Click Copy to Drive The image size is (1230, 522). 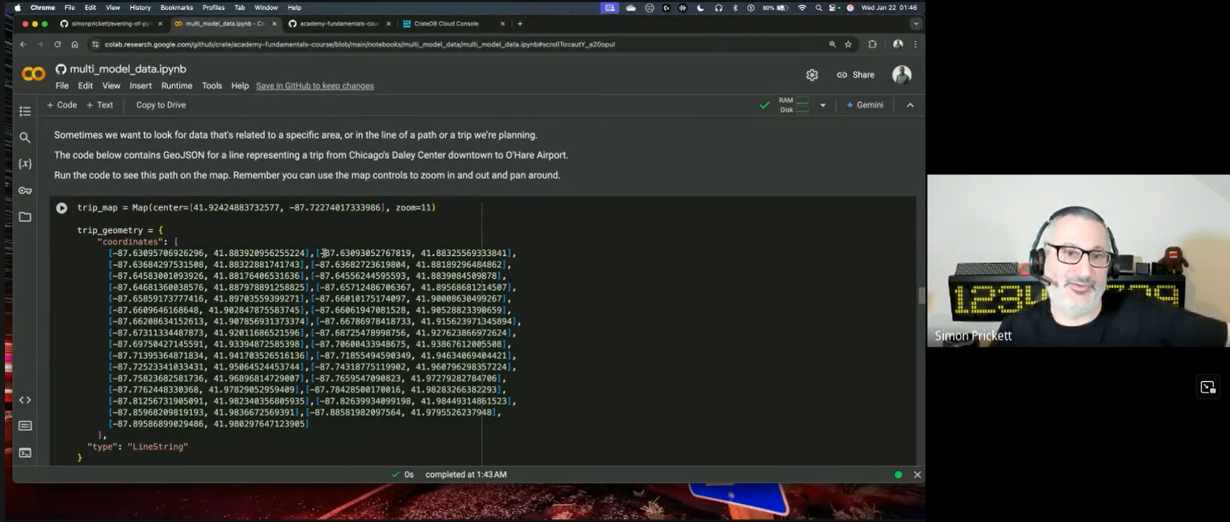(x=161, y=105)
